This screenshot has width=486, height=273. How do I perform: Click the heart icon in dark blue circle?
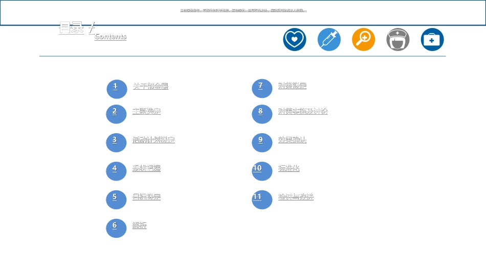[295, 40]
